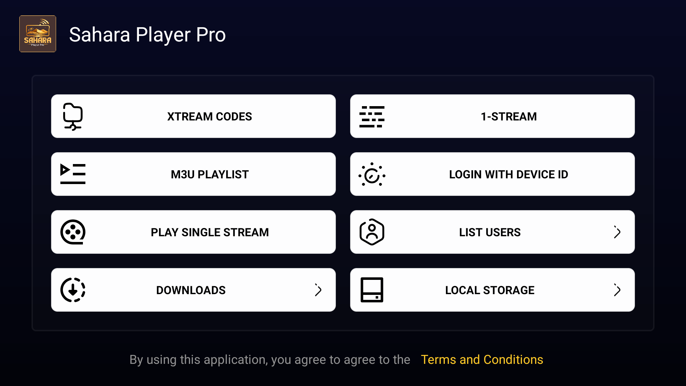
Task: Click the Xtream Codes folder-network icon
Action: tap(73, 117)
